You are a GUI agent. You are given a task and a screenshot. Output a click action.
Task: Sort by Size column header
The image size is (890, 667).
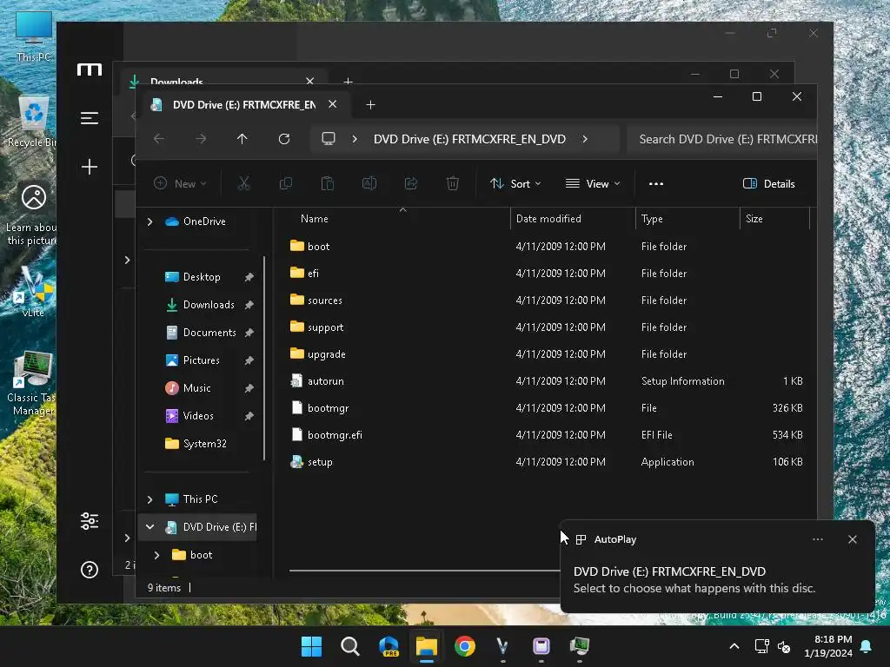[x=754, y=219]
